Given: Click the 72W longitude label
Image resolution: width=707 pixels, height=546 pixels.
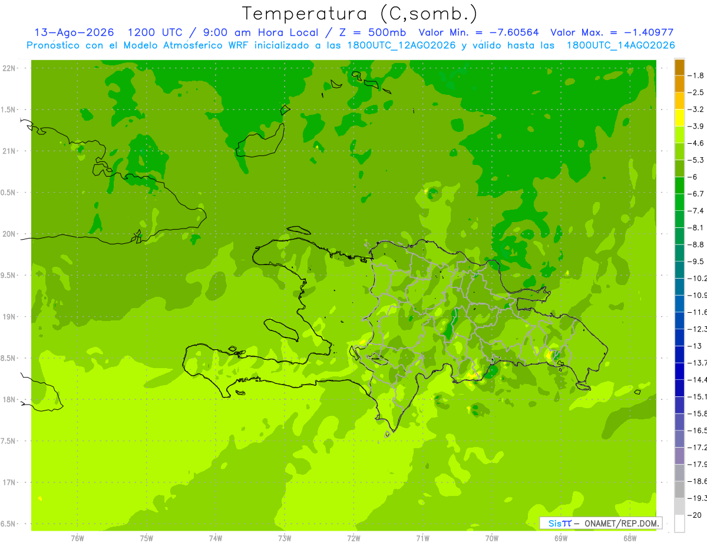Looking at the screenshot, I should click(x=353, y=538).
